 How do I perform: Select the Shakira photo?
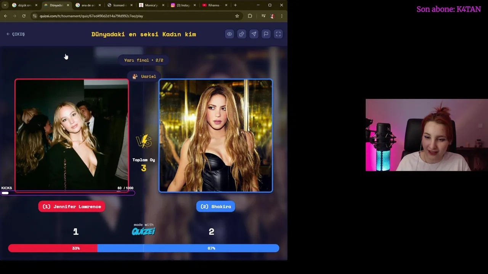coord(216,135)
